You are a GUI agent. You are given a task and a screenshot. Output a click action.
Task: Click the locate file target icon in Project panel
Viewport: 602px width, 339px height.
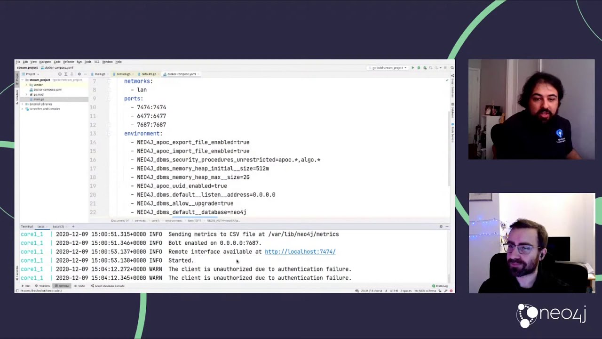[x=60, y=74]
